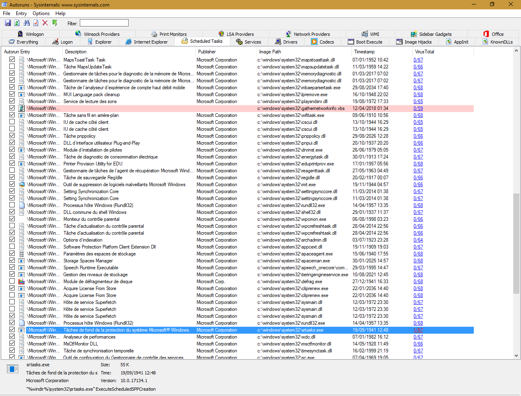Switch to the Everything tab
The height and width of the screenshot is (396, 521).
(24, 42)
